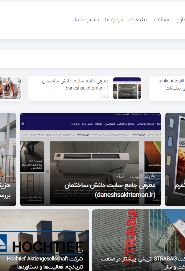Image resolution: width=185 pixels, height=271 pixels.
Task: Click the author icon on the left partial slide
Action: [x=8, y=176]
